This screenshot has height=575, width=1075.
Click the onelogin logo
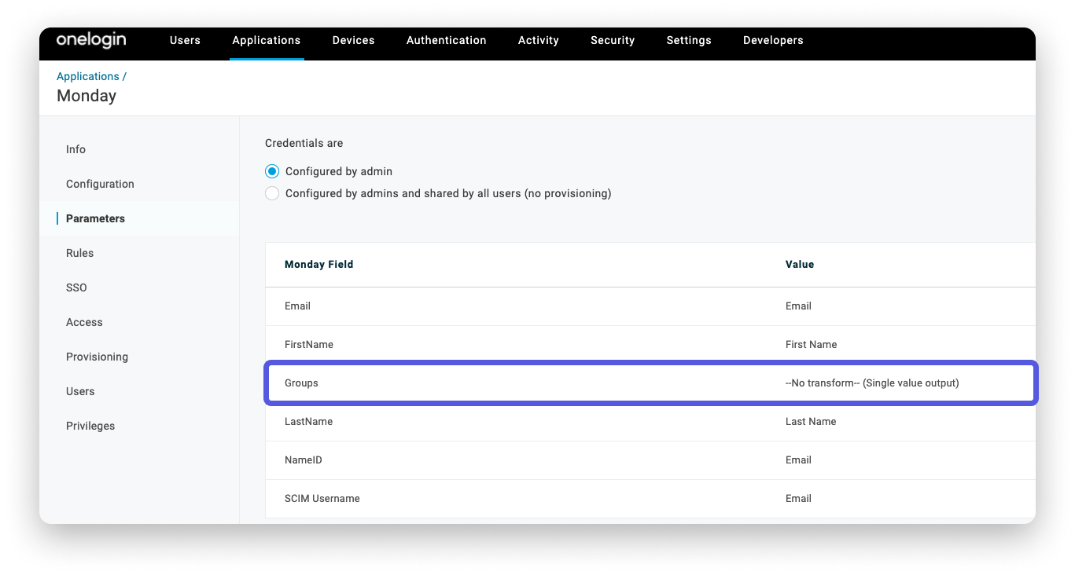(89, 41)
